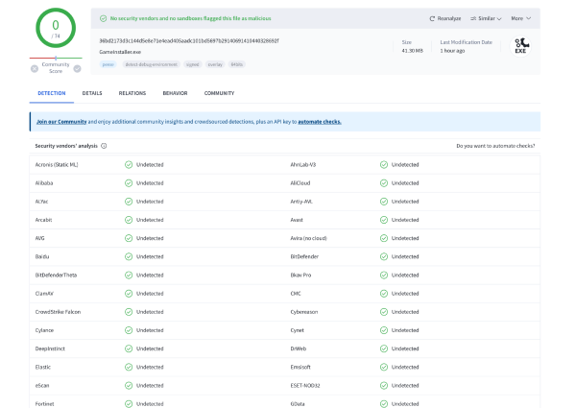The image size is (576, 408).
Task: Click the ALYac undetected check icon
Action: pyautogui.click(x=129, y=202)
